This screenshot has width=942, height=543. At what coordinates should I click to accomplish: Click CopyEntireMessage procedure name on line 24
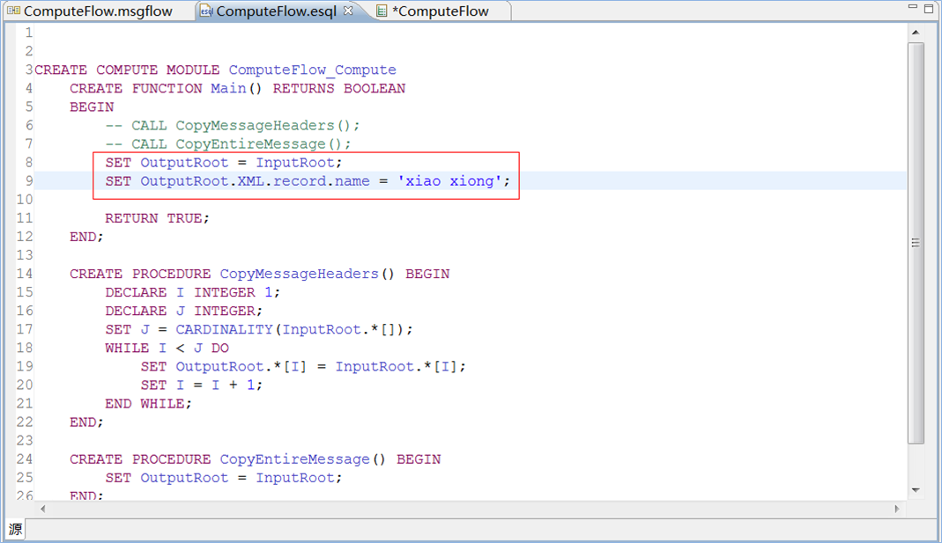pos(294,459)
